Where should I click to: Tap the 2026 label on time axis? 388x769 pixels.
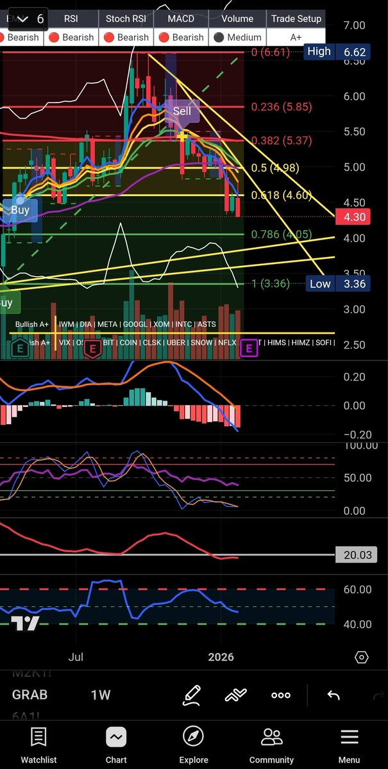pyautogui.click(x=221, y=657)
